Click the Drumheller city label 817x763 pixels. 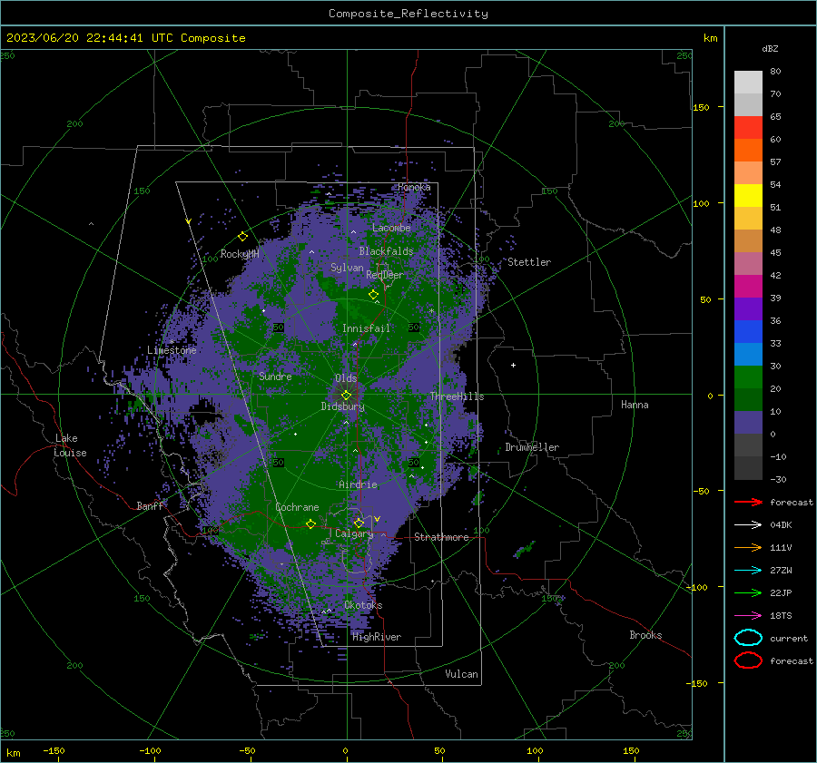532,447
